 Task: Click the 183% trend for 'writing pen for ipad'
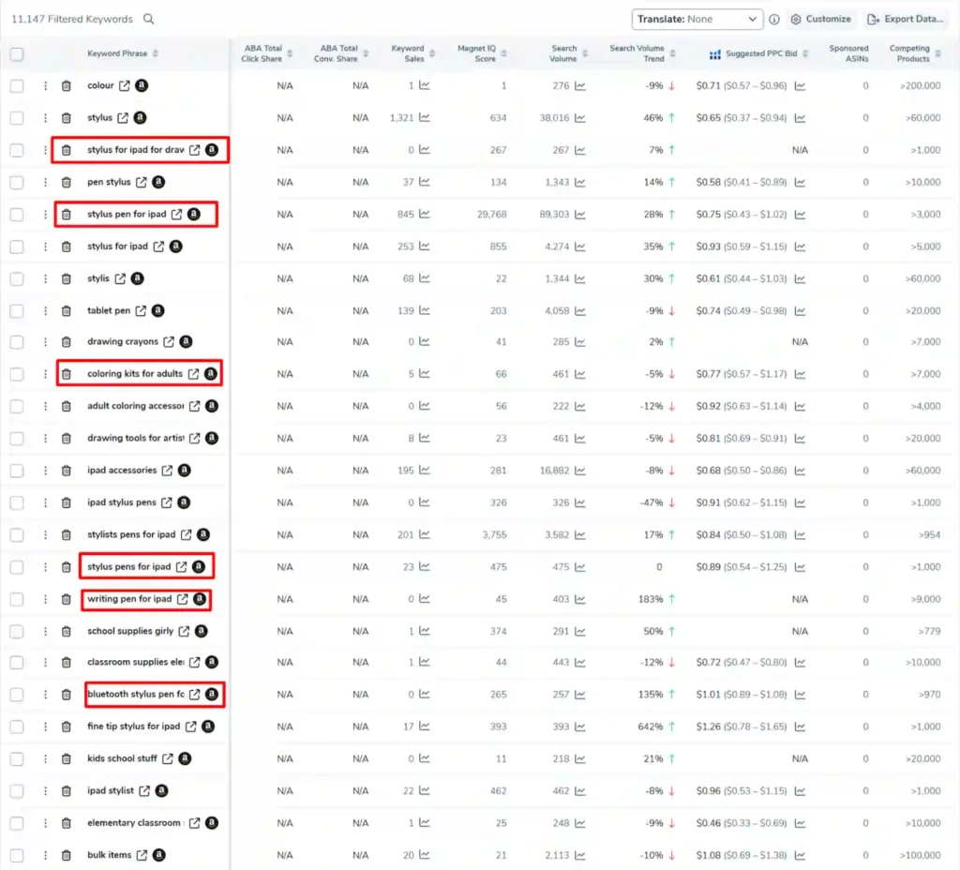(651, 599)
